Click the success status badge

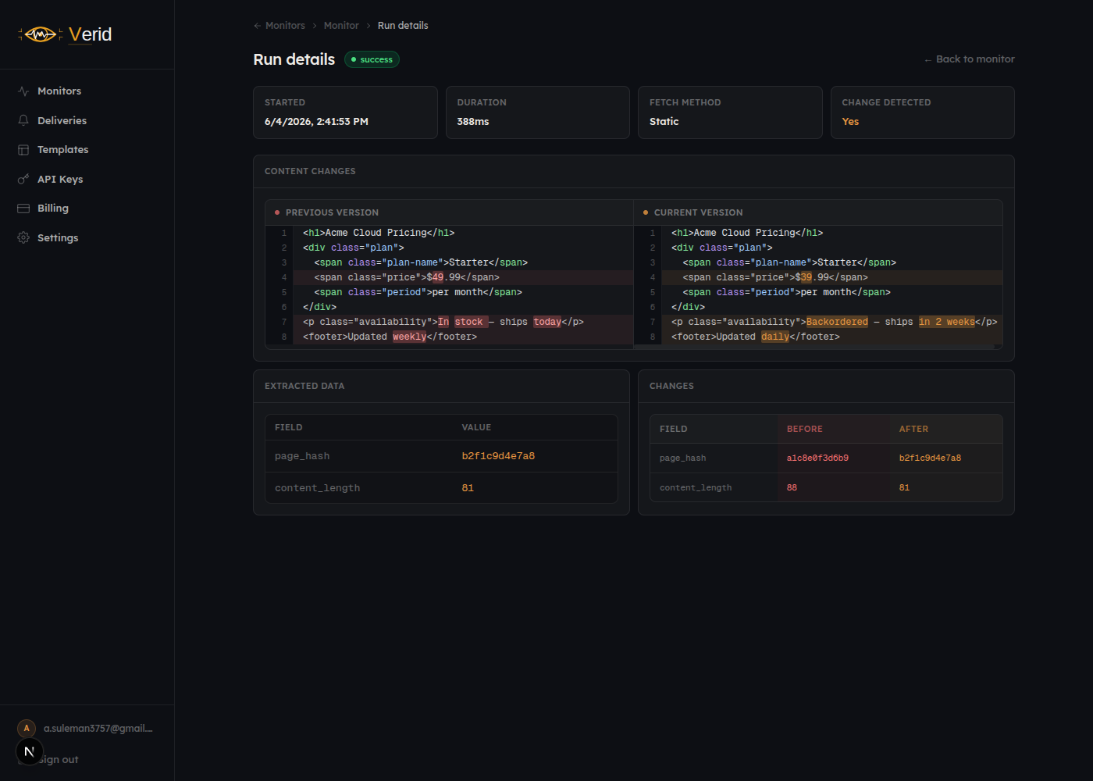pyautogui.click(x=372, y=59)
